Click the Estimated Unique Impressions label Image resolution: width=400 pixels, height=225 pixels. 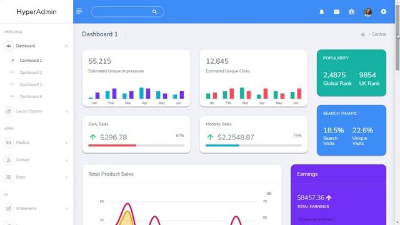[x=116, y=71]
